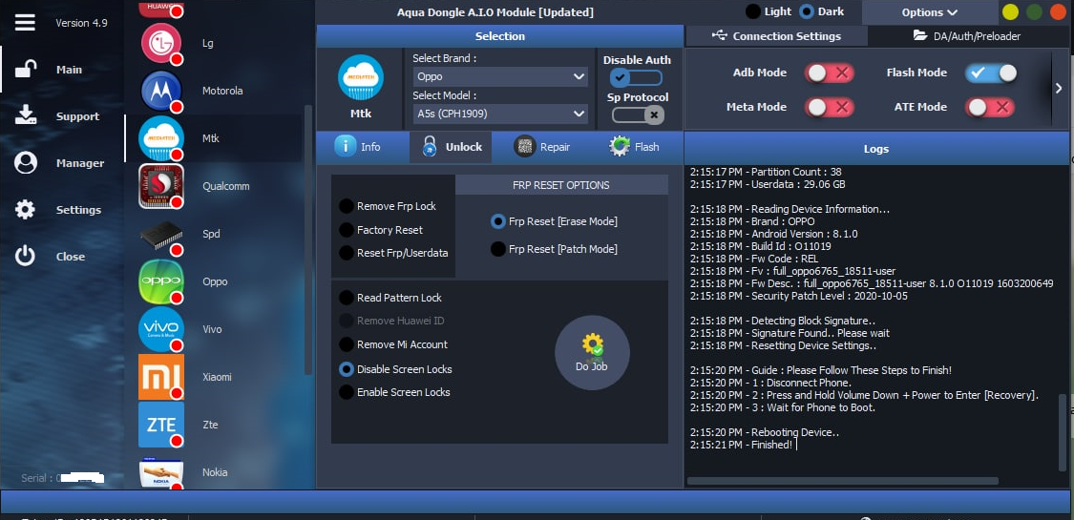Click the 'Android Version : 8.1.0' log line
Image resolution: width=1074 pixels, height=520 pixels.
tap(774, 234)
